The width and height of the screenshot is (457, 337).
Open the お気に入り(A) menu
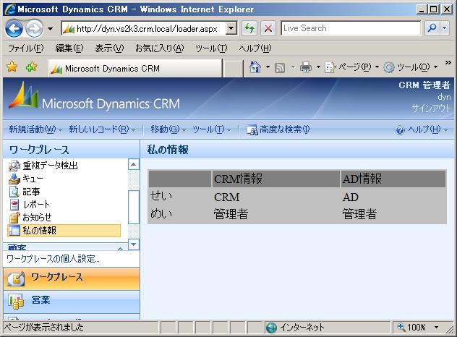pos(159,48)
